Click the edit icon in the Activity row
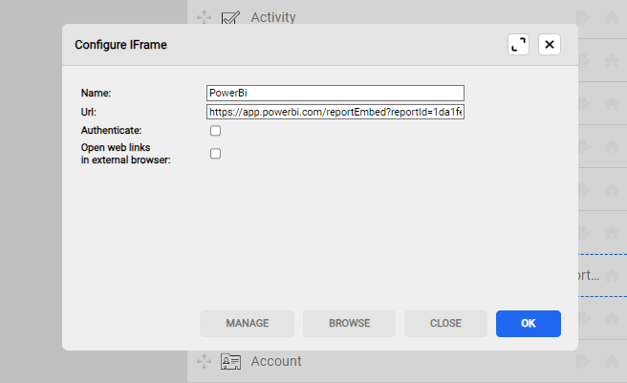Image resolution: width=627 pixels, height=383 pixels. 584,17
